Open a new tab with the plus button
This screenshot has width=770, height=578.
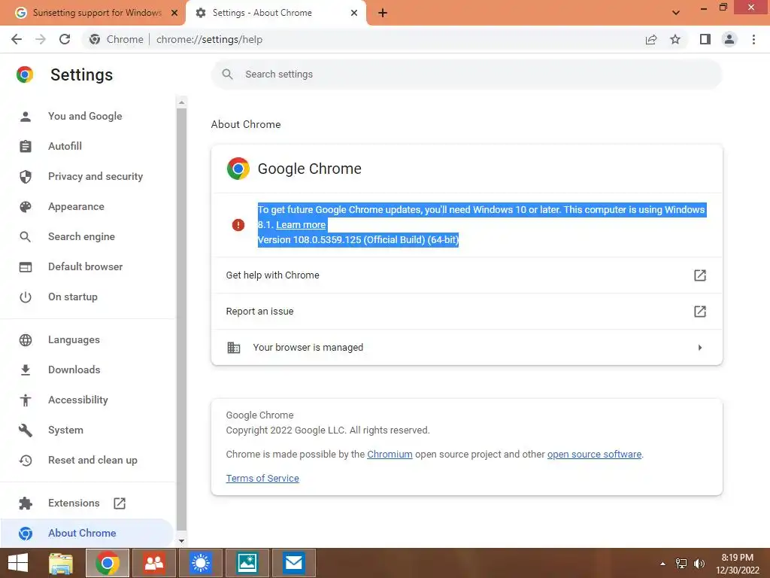[383, 13]
